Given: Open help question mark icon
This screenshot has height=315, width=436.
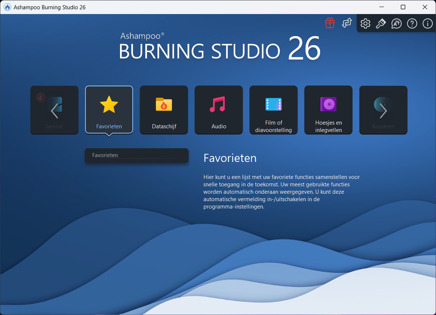Looking at the screenshot, I should pyautogui.click(x=412, y=24).
